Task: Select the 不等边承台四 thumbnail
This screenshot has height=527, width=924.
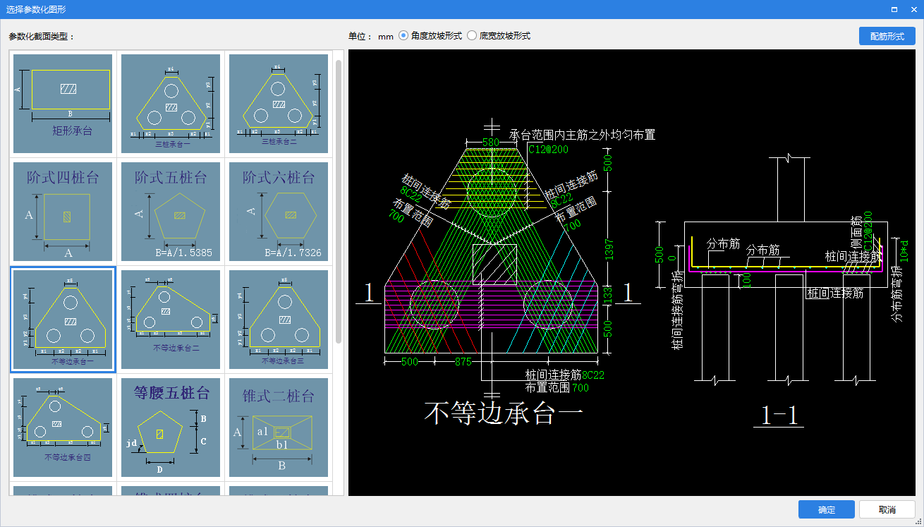Action: (x=63, y=428)
